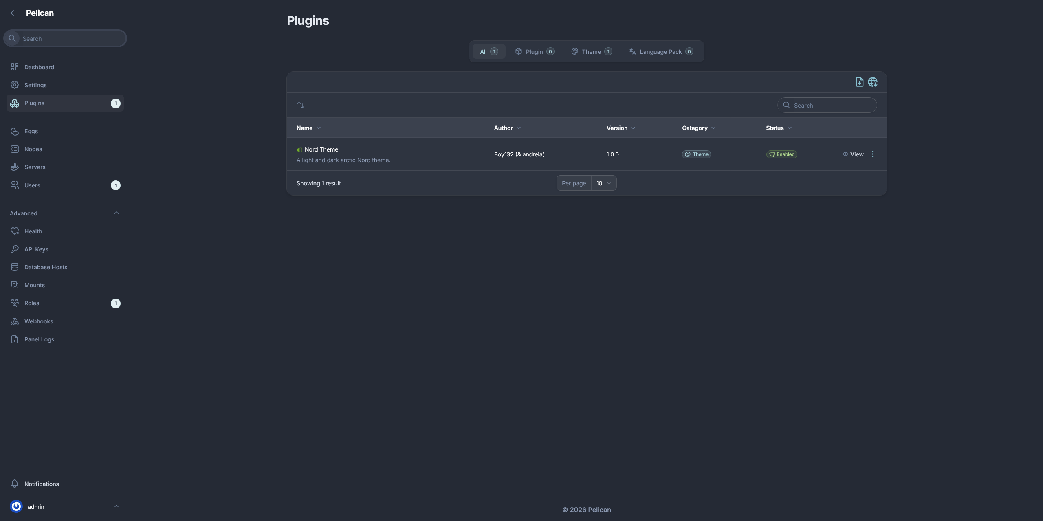Go to the Nodes page
1043x521 pixels.
(x=65, y=149)
